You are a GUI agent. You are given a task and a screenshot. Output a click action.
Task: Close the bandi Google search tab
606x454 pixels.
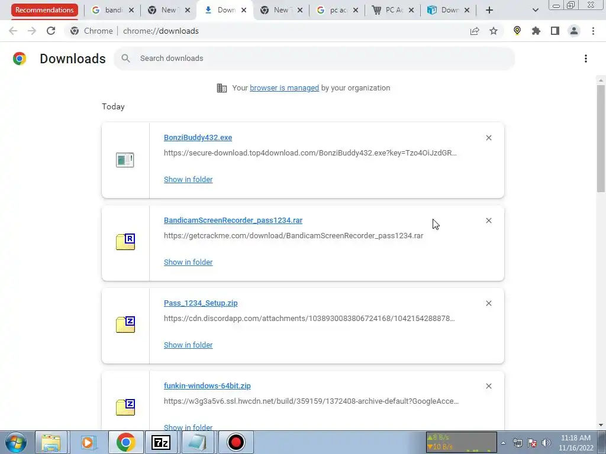[x=131, y=10]
